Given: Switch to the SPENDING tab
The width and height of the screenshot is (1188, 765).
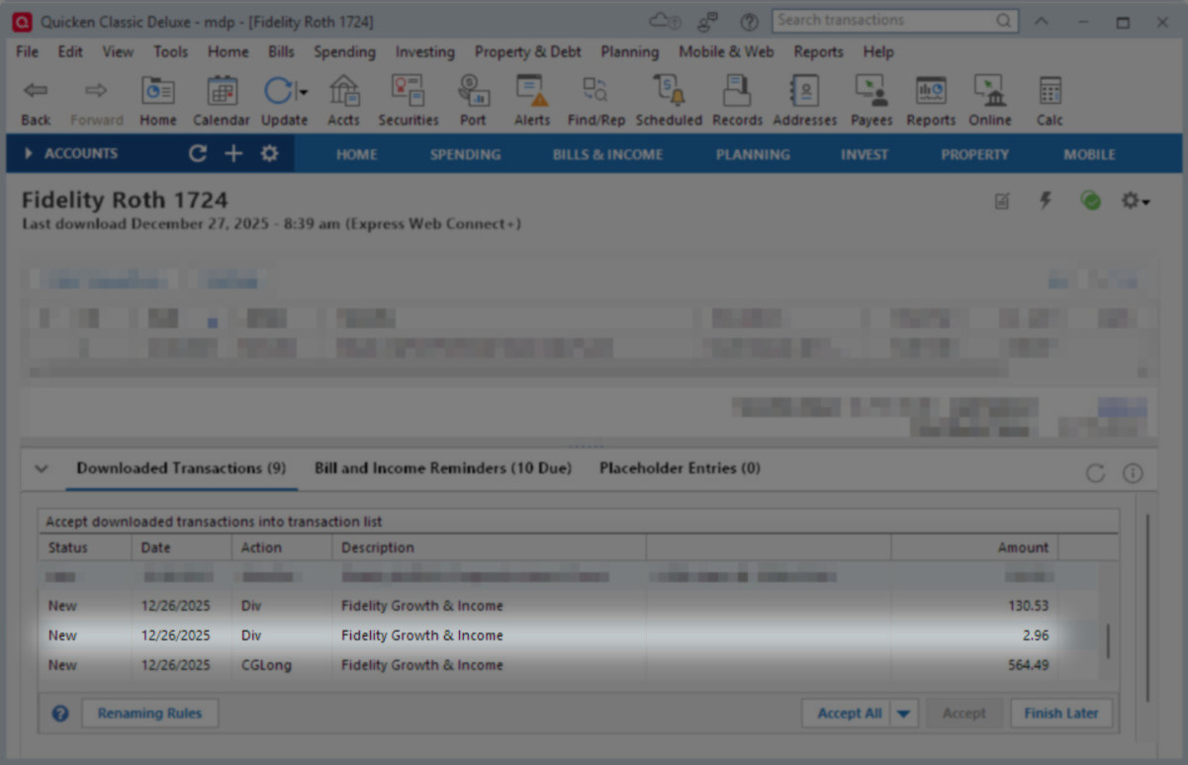Looking at the screenshot, I should pos(465,154).
